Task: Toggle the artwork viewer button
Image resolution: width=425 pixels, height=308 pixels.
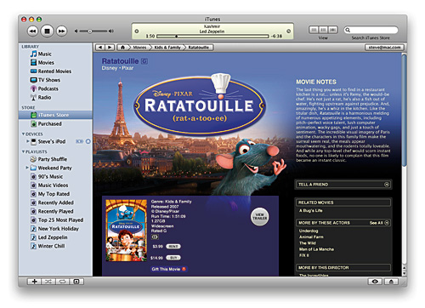Action: [x=76, y=282]
